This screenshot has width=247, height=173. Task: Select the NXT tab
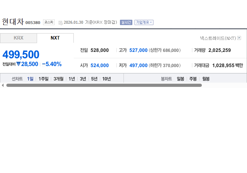[x=55, y=38]
